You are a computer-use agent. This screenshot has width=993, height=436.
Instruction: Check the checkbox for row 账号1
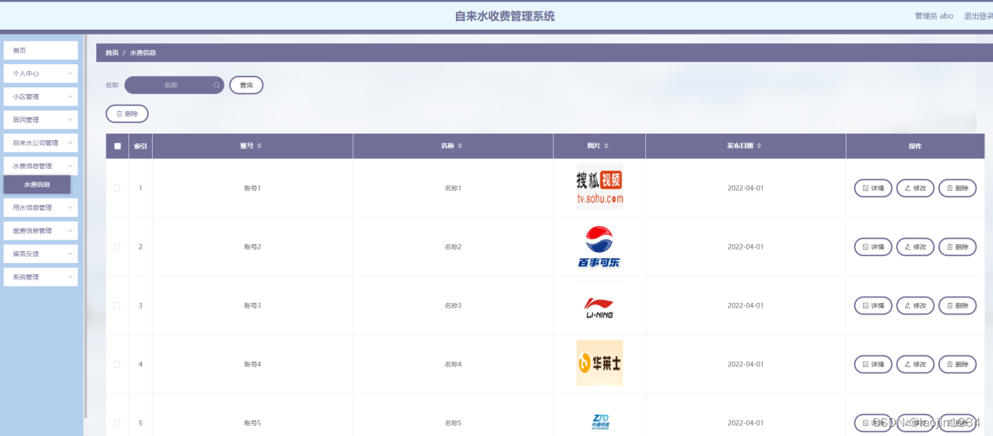click(117, 188)
